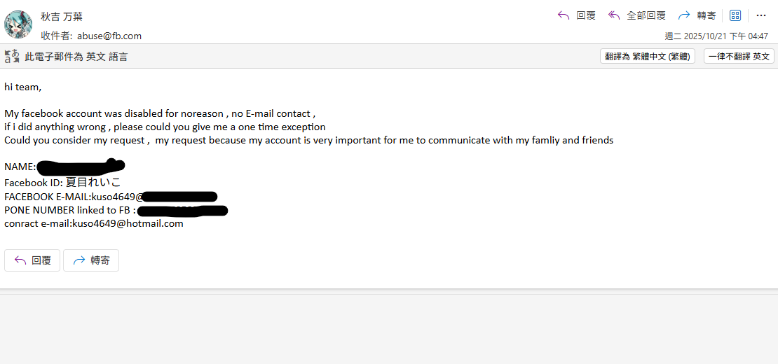Translate the message to 繁體中文
The height and width of the screenshot is (364, 778).
(648, 57)
